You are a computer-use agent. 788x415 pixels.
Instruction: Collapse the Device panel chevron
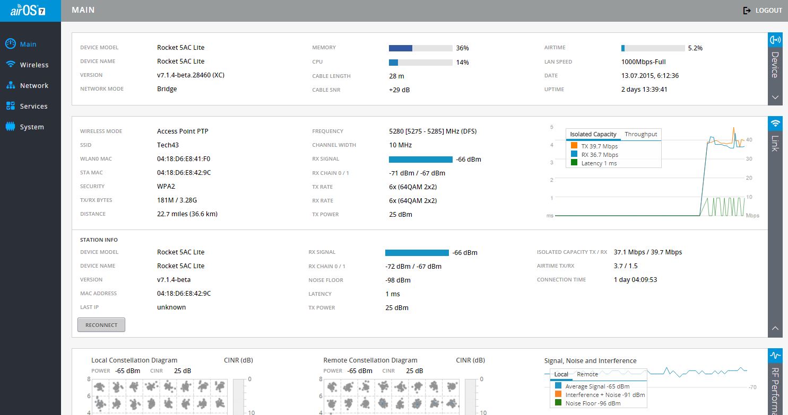[775, 98]
